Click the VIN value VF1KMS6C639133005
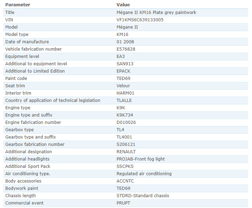This screenshot has width=252, height=208. 140,20
